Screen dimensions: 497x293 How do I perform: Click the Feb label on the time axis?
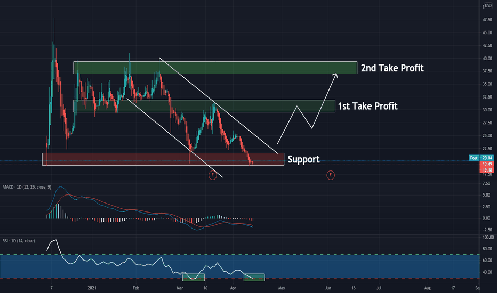(135, 288)
